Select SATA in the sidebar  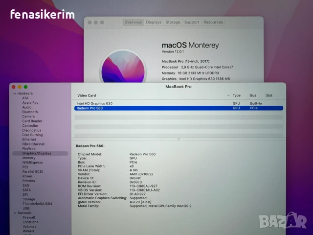click(x=27, y=190)
